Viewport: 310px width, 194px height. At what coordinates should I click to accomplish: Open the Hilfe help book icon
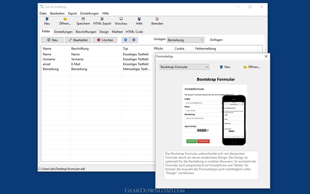click(139, 19)
